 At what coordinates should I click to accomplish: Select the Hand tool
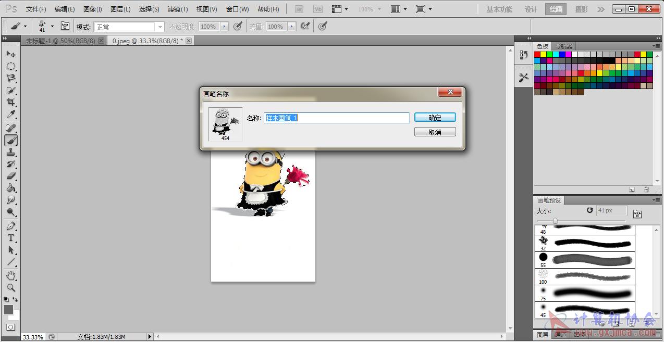[x=10, y=275]
